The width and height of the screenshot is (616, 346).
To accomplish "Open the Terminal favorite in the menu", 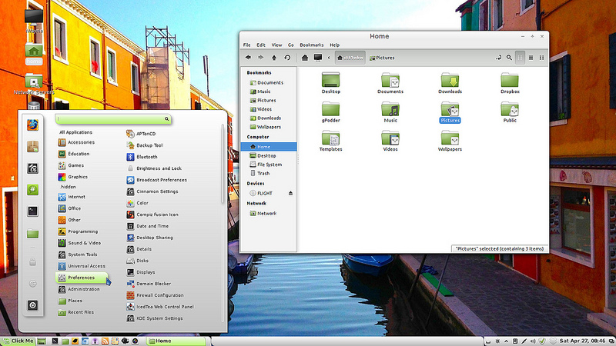I will [33, 211].
